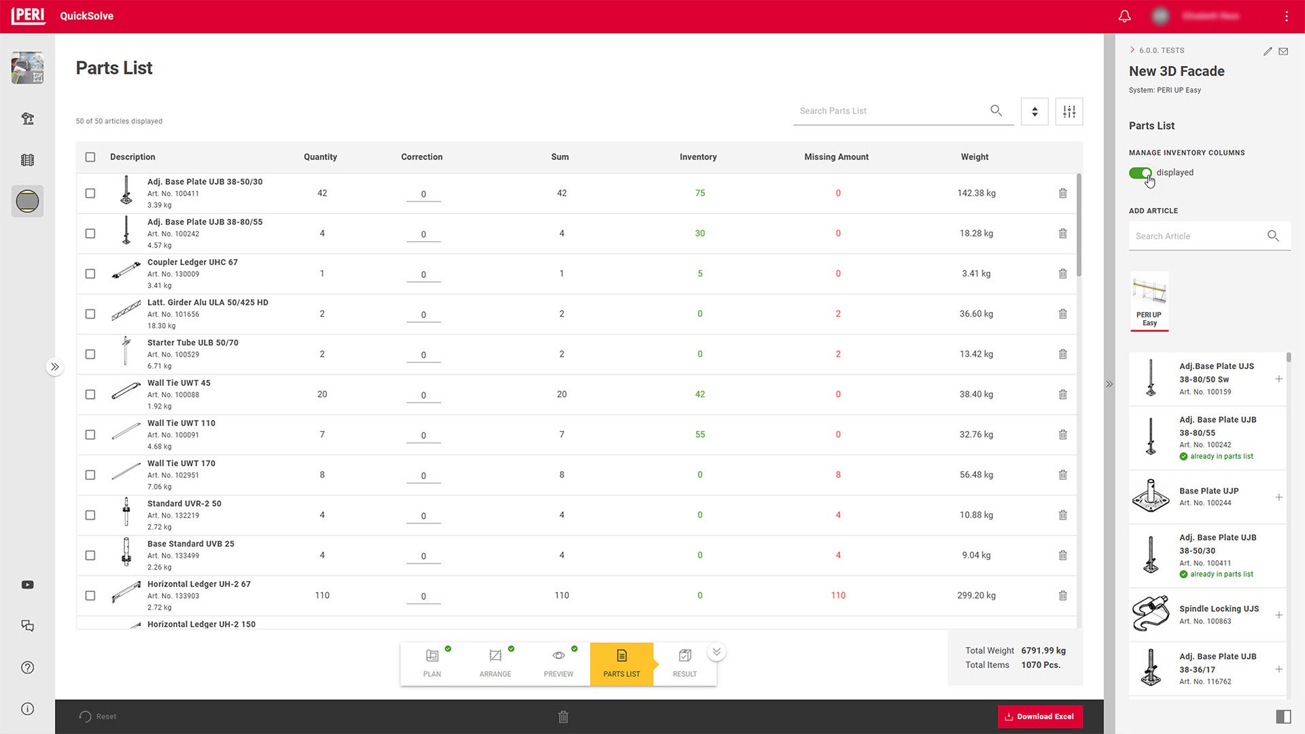Expand the 6.0.0. TESTS project entry
1305x734 pixels.
point(1132,50)
